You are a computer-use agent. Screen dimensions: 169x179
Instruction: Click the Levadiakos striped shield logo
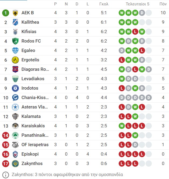pyautogui.click(x=15, y=79)
